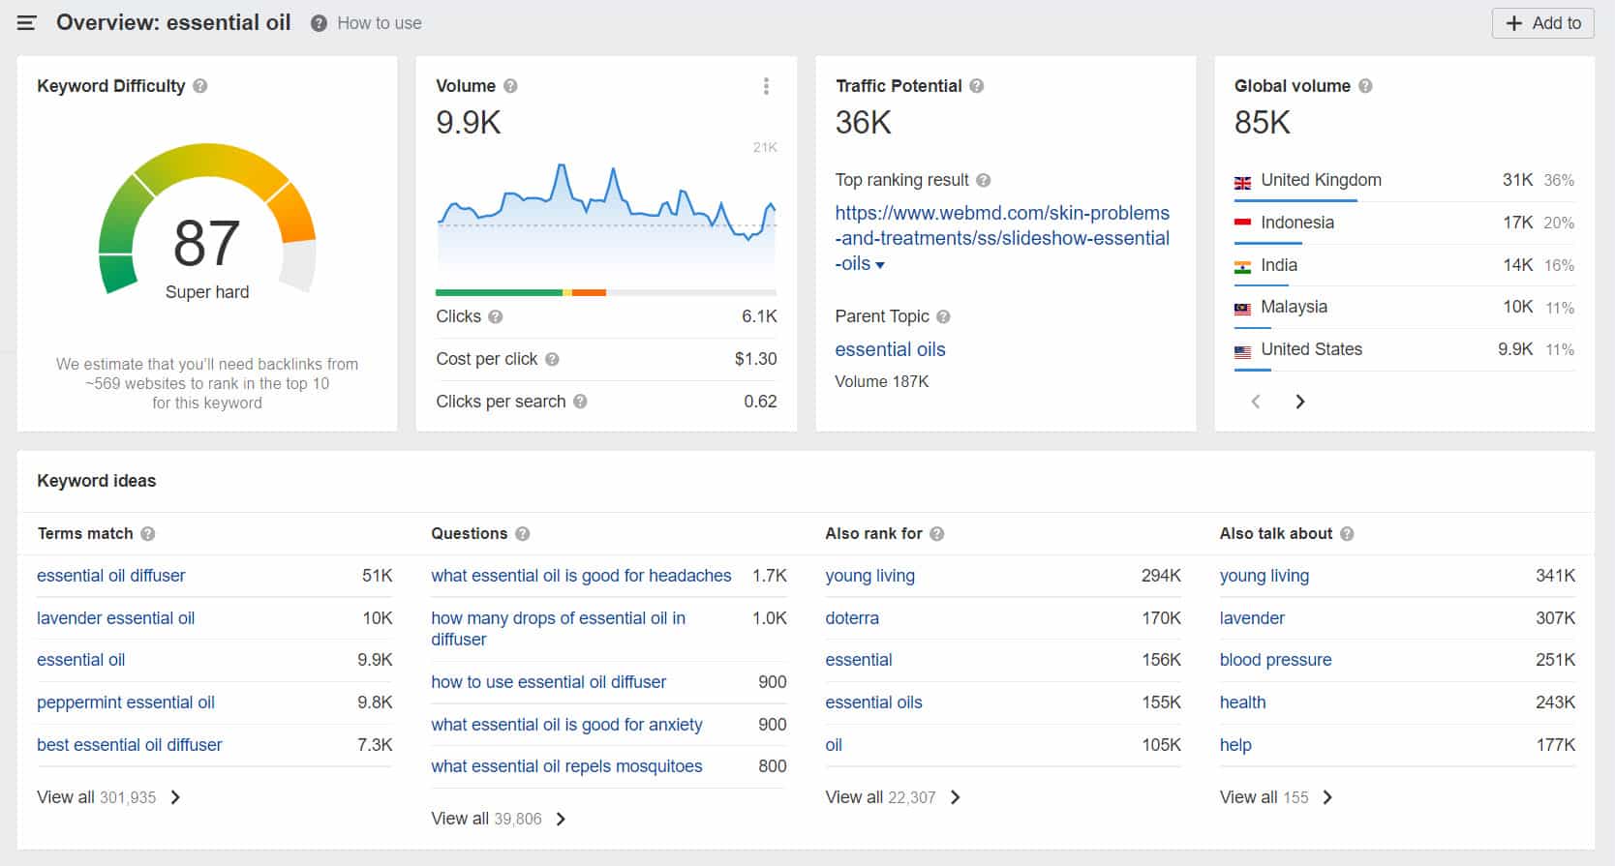This screenshot has width=1615, height=866.
Task: Click the Parent Topic help icon
Action: (x=943, y=316)
